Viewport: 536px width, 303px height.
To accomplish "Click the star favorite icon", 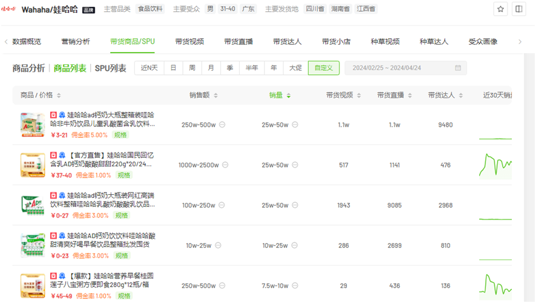I will tap(501, 10).
